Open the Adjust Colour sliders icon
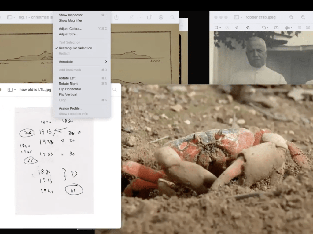Viewport: 313px width, 234px height. (x=299, y=27)
